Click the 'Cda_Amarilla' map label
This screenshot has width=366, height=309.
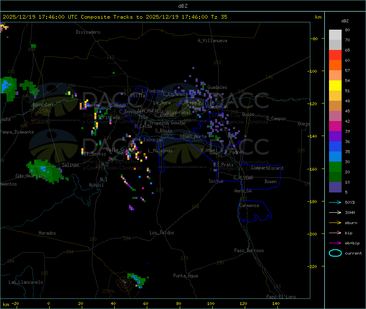coord(30,176)
